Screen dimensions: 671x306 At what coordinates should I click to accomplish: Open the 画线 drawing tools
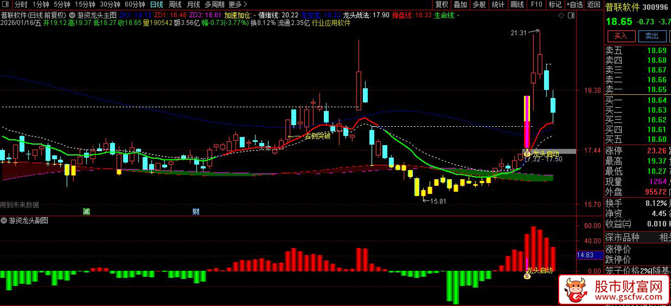(517, 4)
